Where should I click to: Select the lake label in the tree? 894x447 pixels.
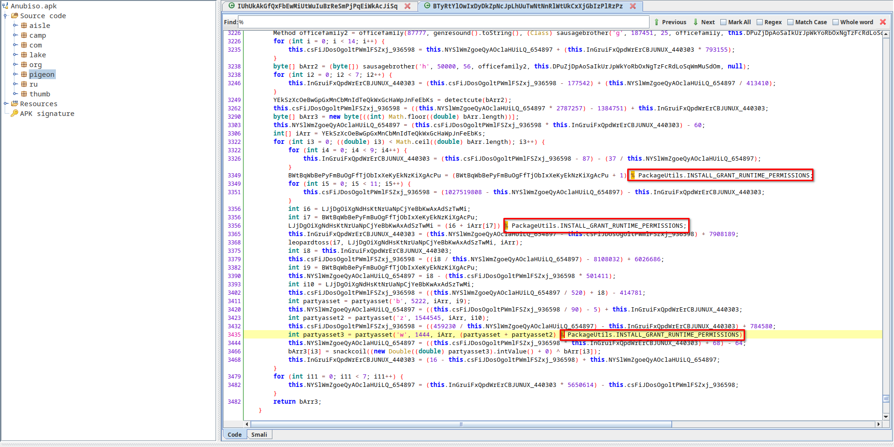pyautogui.click(x=38, y=55)
